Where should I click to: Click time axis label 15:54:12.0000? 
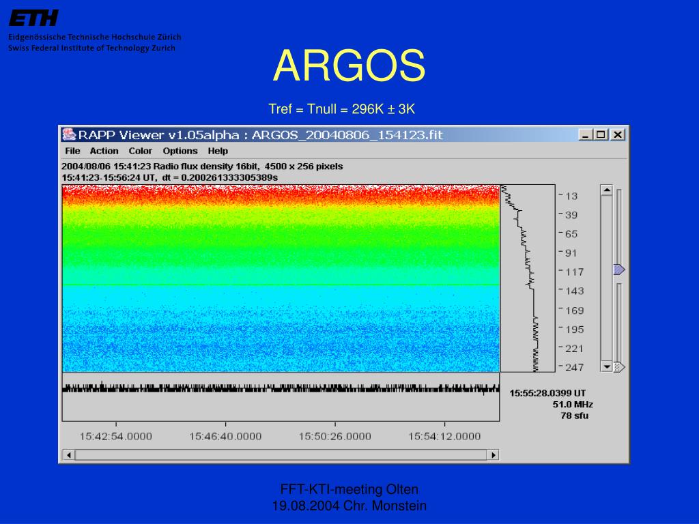click(444, 437)
